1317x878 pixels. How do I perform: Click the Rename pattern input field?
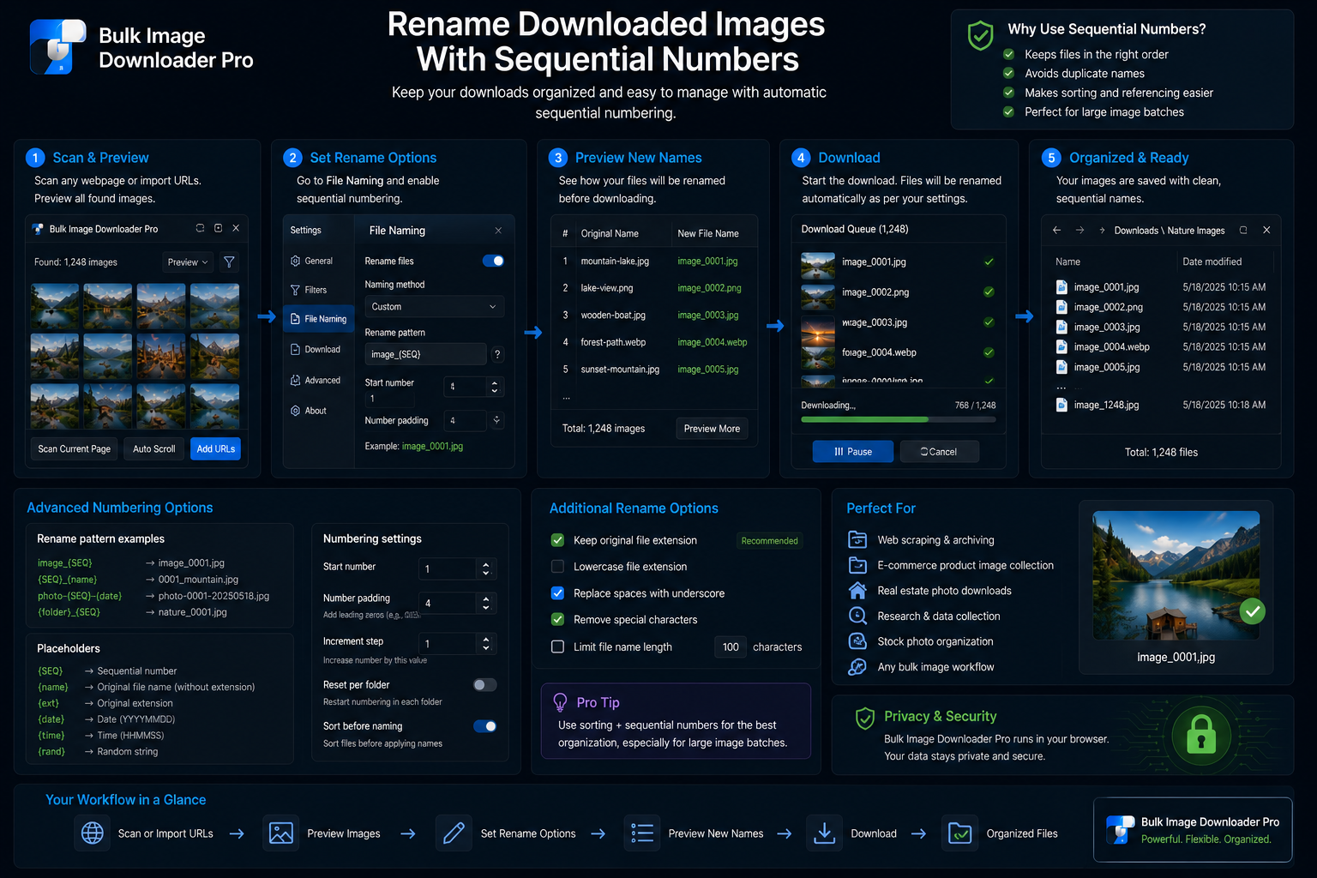pyautogui.click(x=425, y=354)
